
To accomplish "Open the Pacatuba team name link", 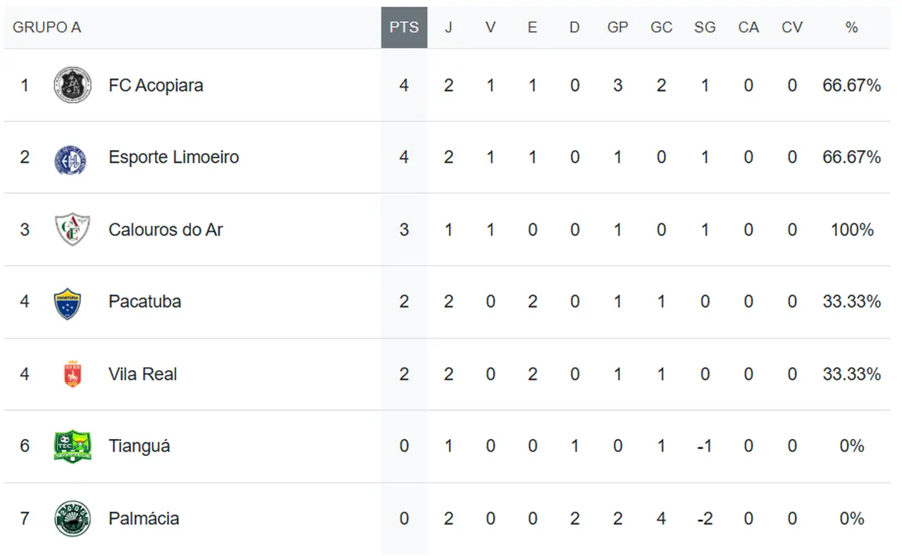I will click(x=144, y=302).
